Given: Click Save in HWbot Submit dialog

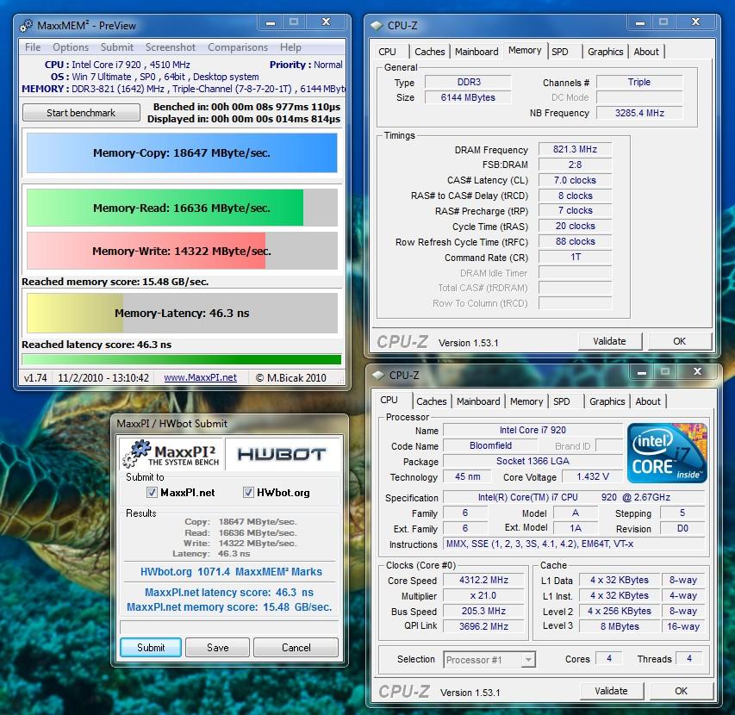Looking at the screenshot, I should click(217, 648).
